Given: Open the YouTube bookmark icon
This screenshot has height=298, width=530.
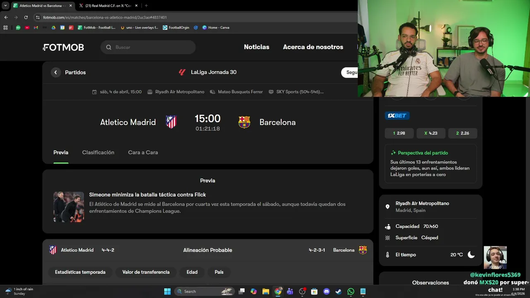Looking at the screenshot, I should coord(27,28).
